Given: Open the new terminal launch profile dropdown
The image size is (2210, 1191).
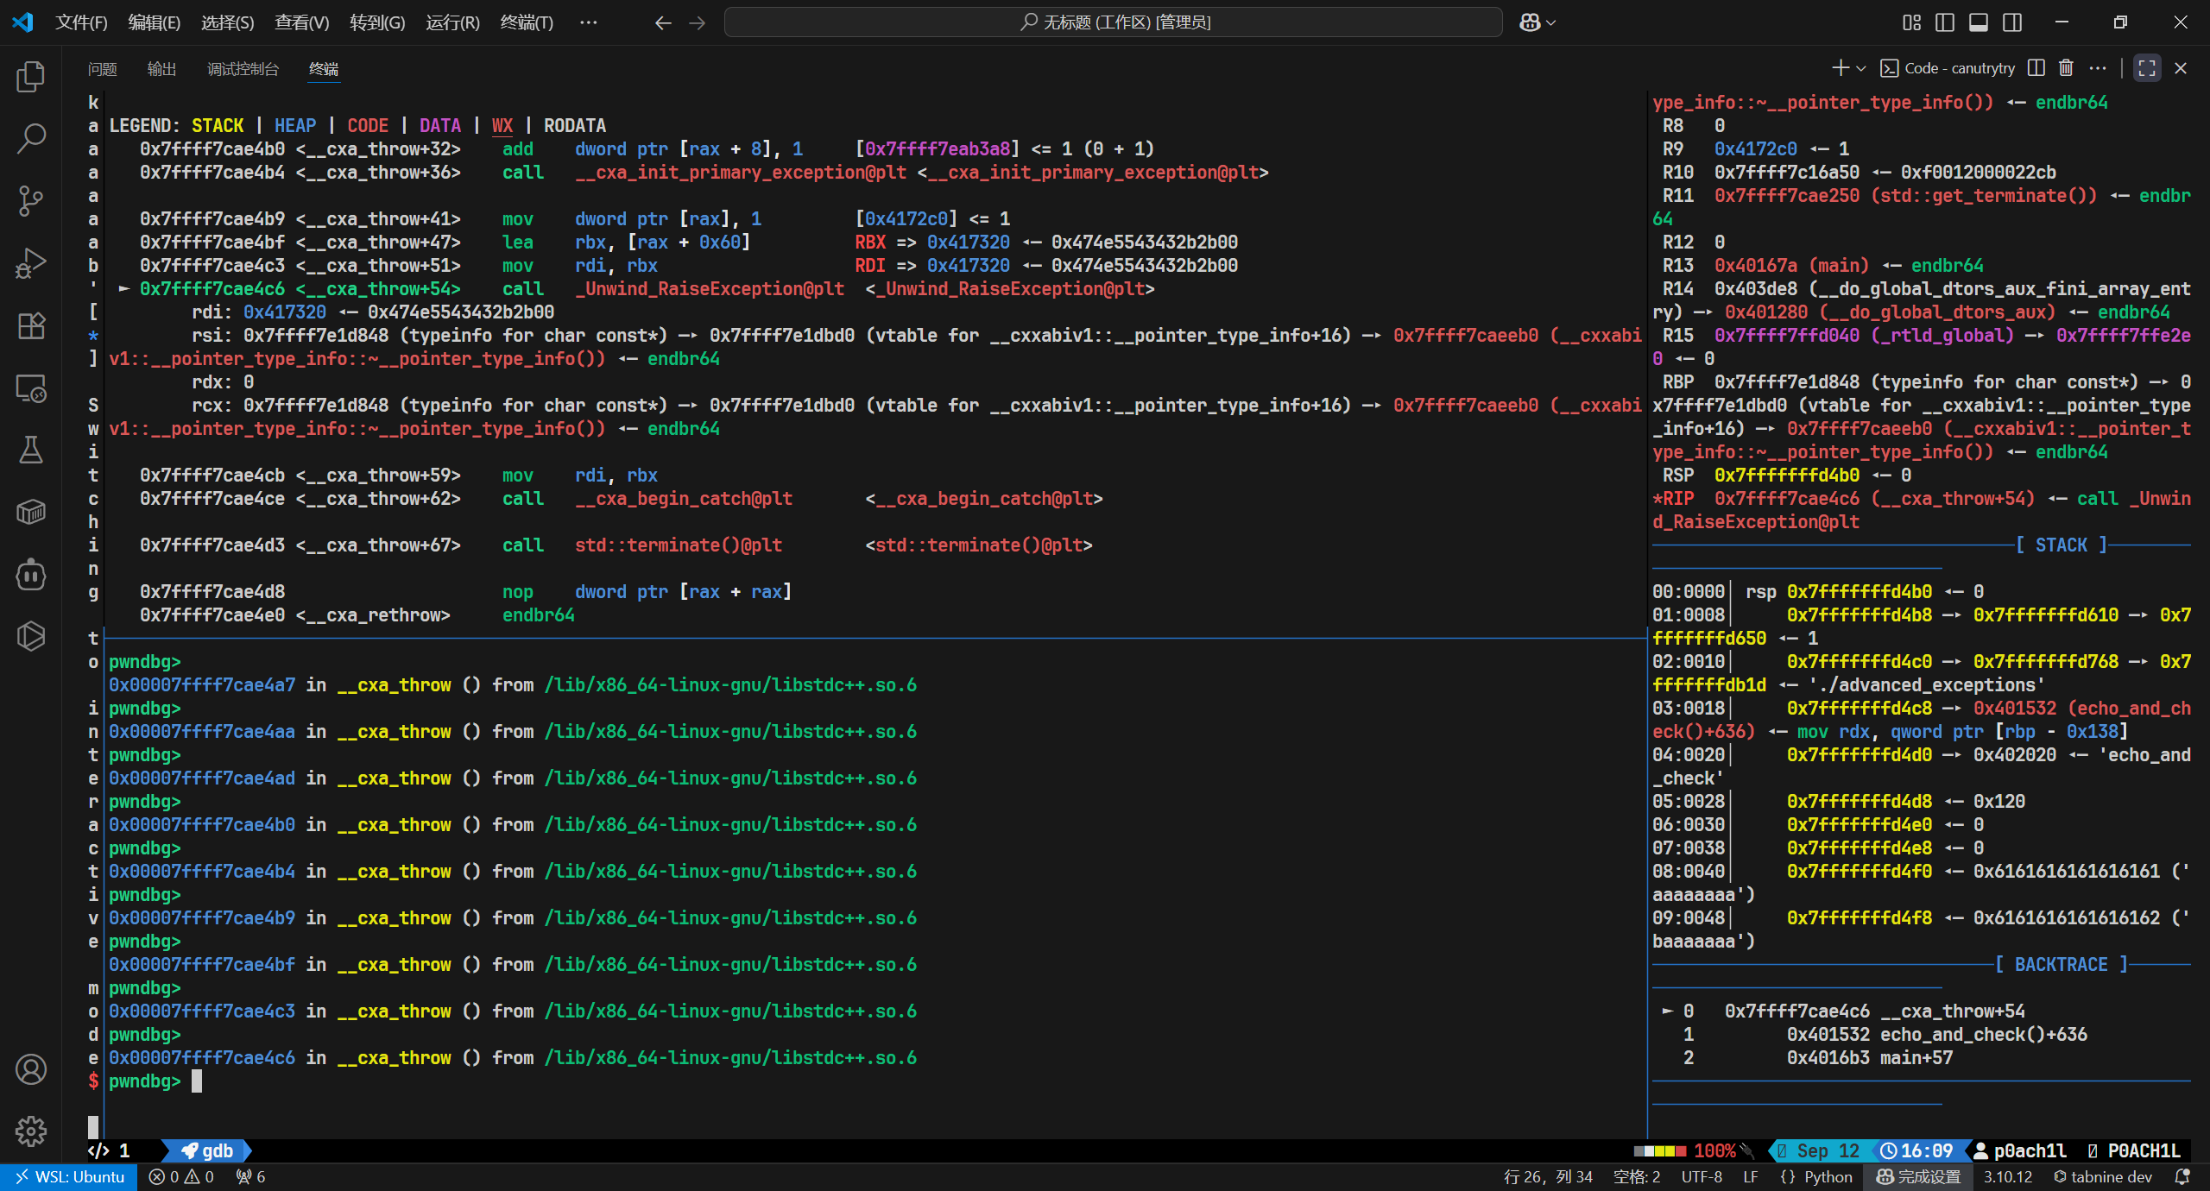Looking at the screenshot, I should (x=1861, y=68).
